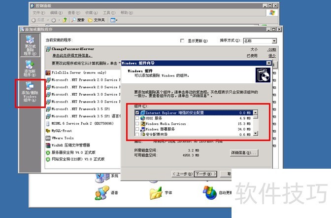Screen dimensions: 331x218
Task: Click UDDI 服务 component icon
Action: click(143, 118)
